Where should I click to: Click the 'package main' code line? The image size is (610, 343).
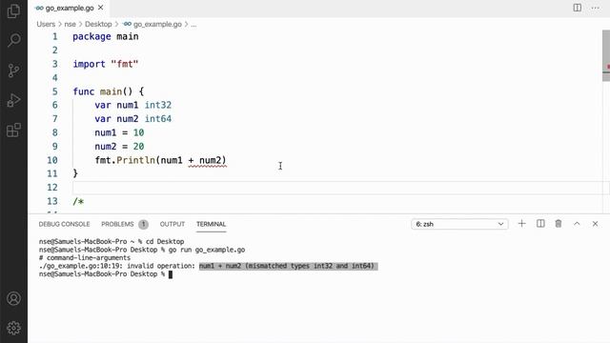(106, 36)
